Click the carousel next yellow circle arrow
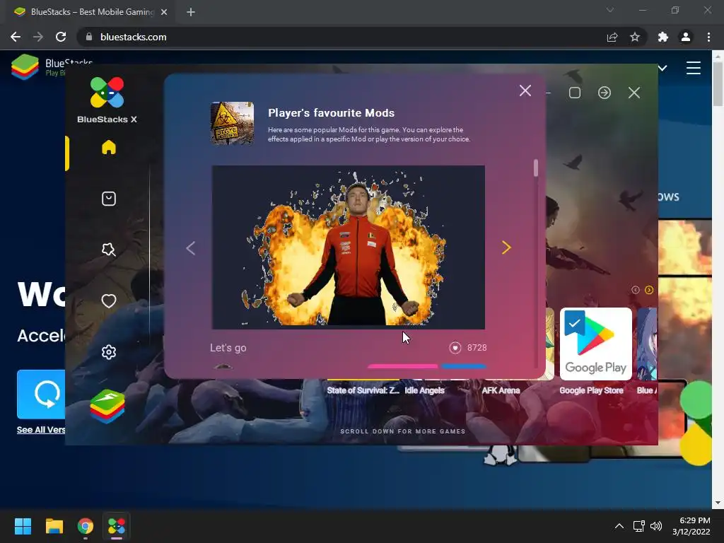724x543 pixels. [649, 290]
